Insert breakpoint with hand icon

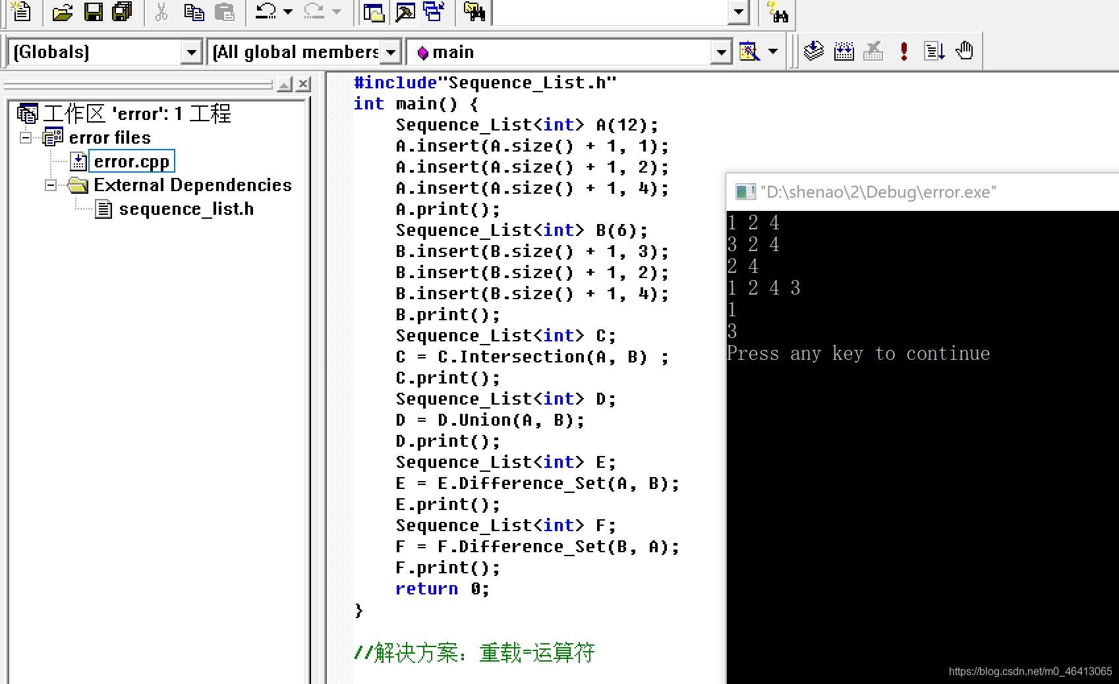[965, 51]
